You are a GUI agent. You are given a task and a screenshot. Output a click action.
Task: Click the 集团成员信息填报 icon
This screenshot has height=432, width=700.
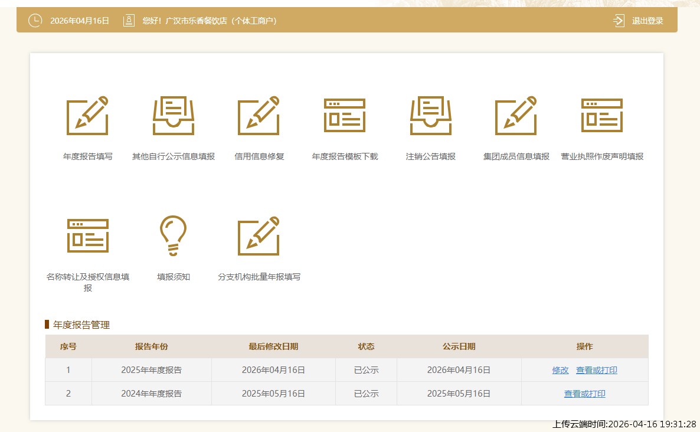(516, 116)
